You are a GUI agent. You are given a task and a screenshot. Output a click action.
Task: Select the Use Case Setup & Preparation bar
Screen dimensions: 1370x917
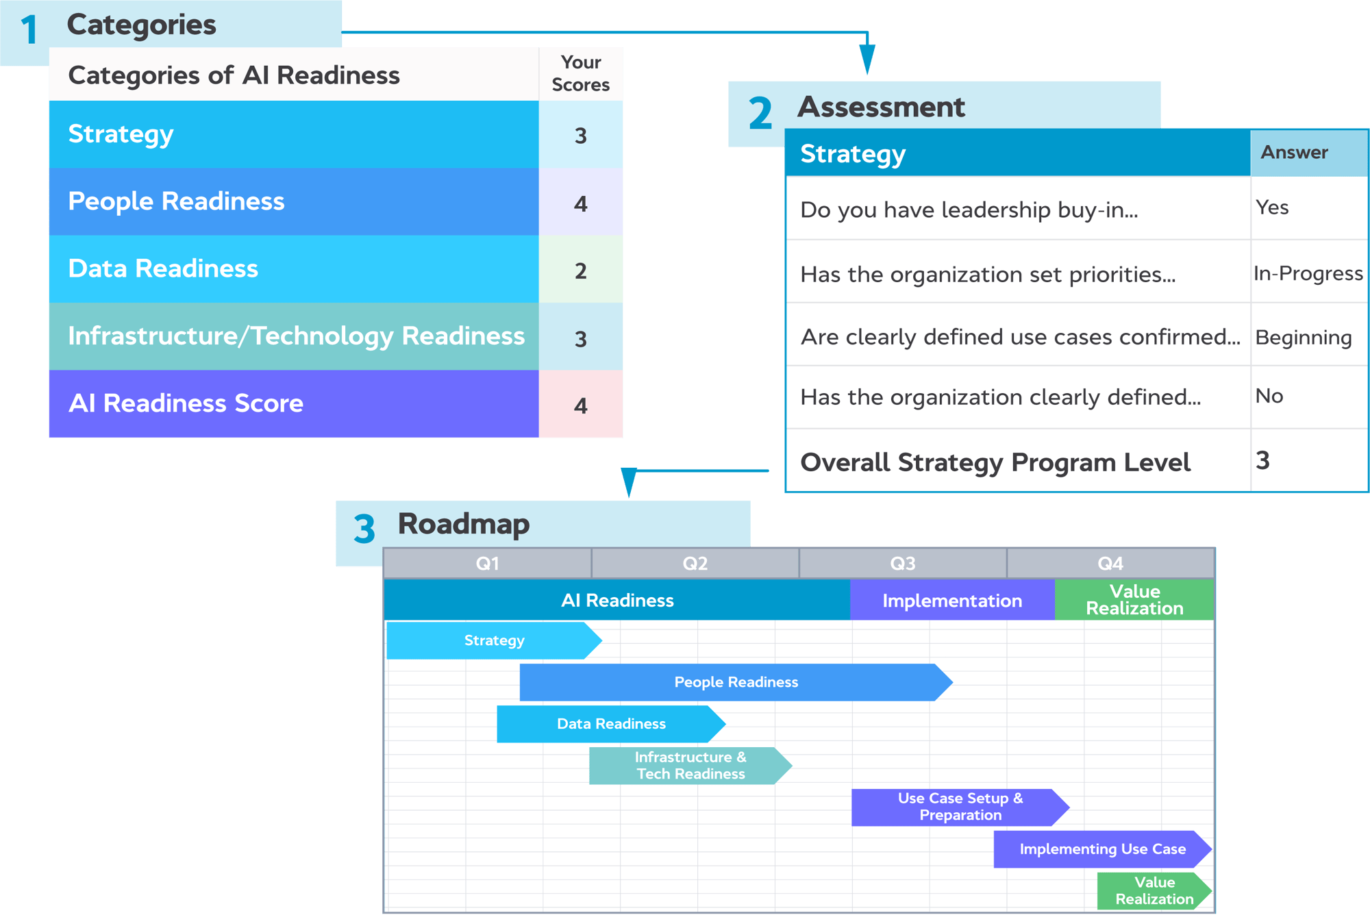click(x=960, y=807)
